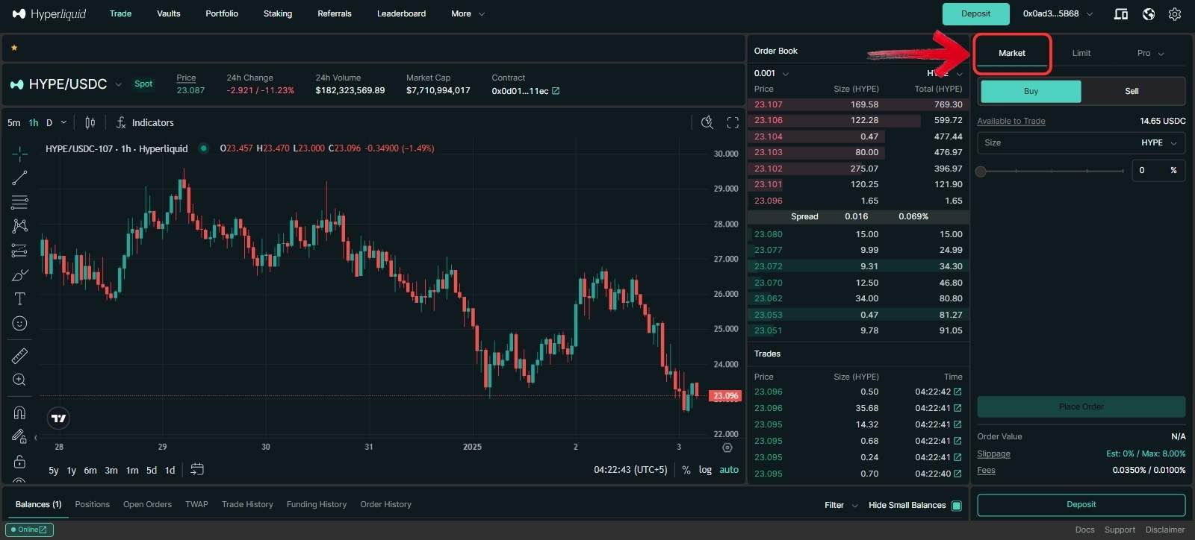This screenshot has height=540, width=1195.
Task: Select the ruler measure tool
Action: pyautogui.click(x=20, y=356)
